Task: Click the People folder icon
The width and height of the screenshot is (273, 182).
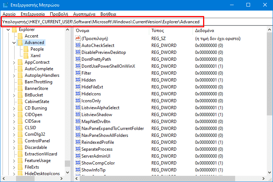Action: coord(26,49)
